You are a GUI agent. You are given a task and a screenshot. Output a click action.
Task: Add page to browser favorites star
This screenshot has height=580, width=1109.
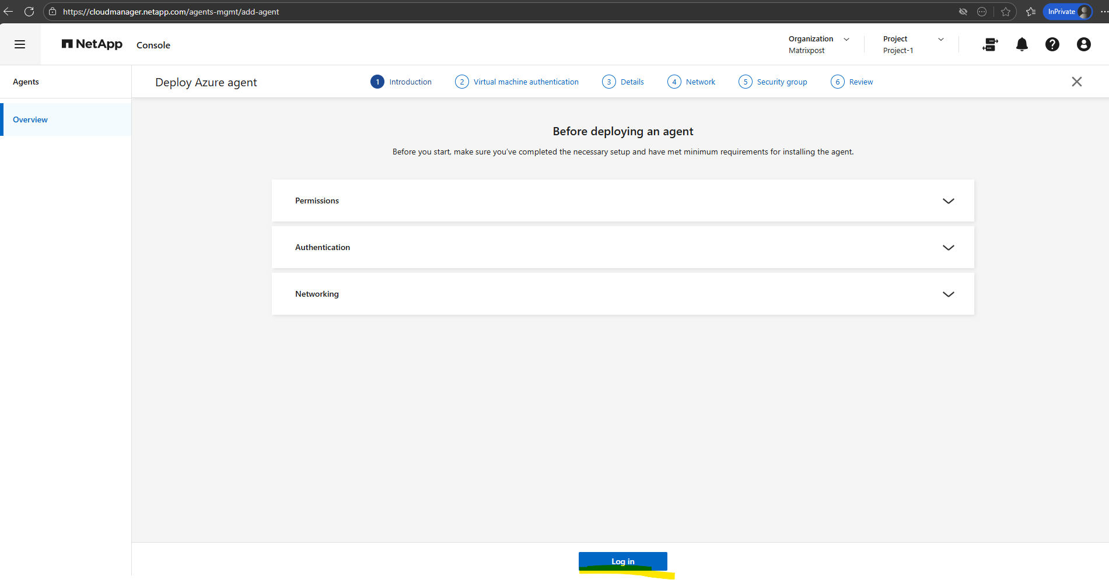(x=1006, y=12)
